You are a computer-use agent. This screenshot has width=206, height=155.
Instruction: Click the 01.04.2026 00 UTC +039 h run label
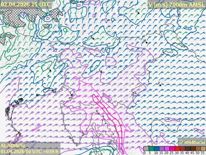[29, 151]
